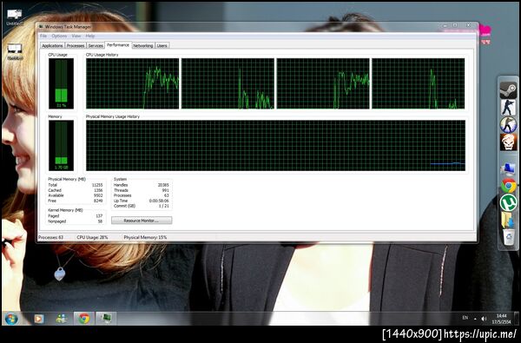Image resolution: width=521 pixels, height=343 pixels.
Task: Click the Show desktop strip
Action: [517, 319]
